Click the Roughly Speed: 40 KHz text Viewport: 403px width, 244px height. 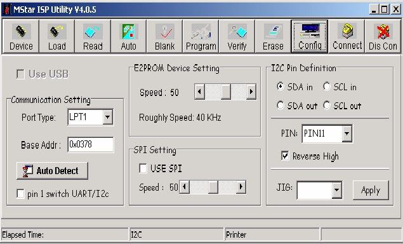[x=180, y=118]
